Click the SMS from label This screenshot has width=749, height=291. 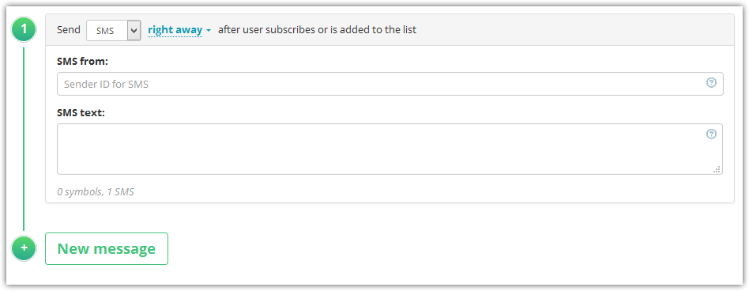tap(82, 61)
